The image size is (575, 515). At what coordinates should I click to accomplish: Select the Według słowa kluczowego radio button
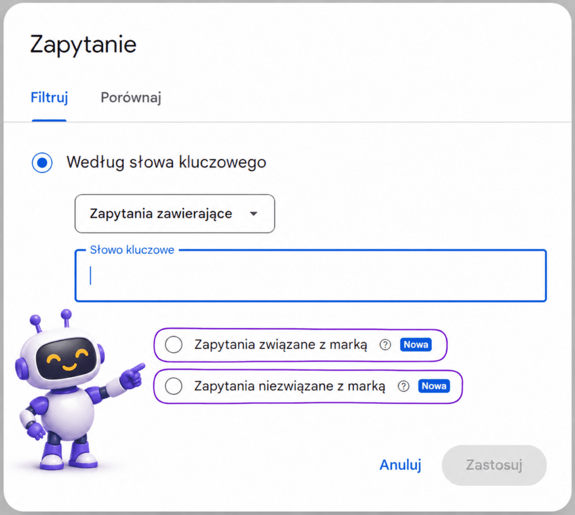pos(42,162)
